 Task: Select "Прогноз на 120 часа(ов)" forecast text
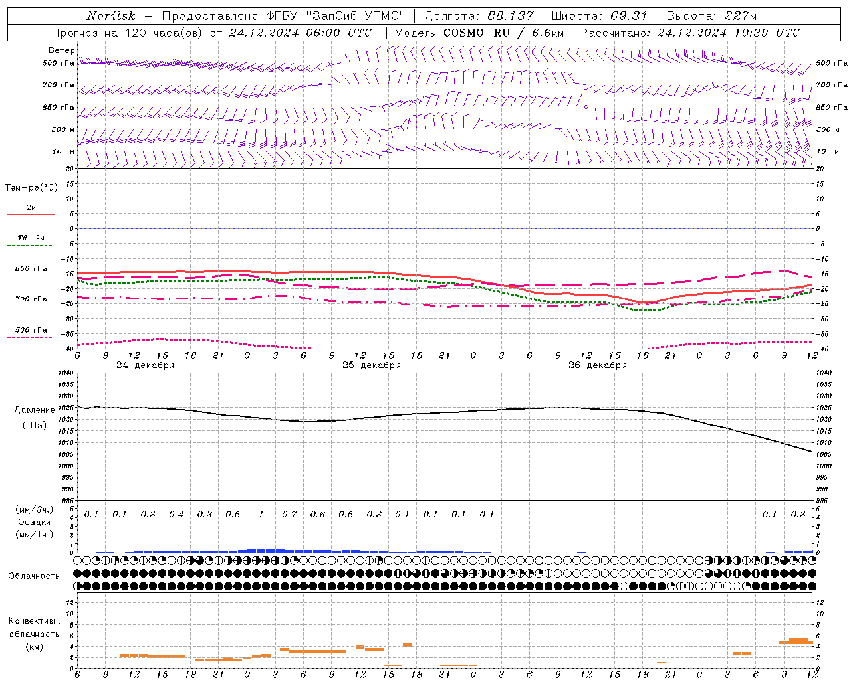[128, 33]
